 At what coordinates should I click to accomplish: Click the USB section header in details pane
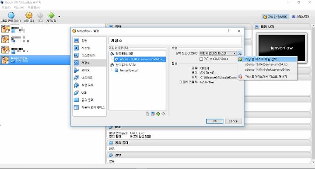tap(209, 127)
